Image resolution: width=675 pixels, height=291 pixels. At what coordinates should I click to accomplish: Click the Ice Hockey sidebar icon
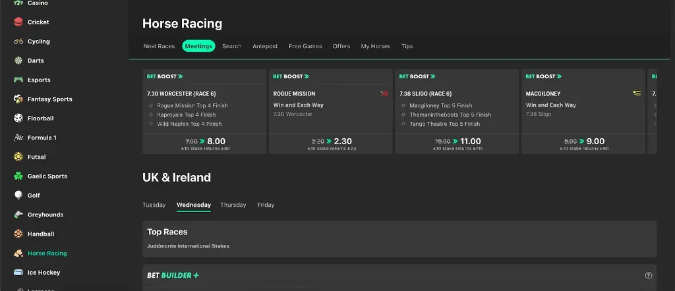18,273
